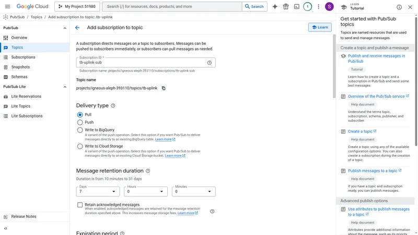Show help for Subscription ID field

point(210,63)
